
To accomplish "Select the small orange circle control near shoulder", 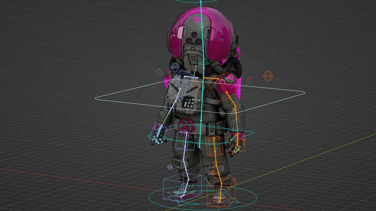I will tap(250, 80).
